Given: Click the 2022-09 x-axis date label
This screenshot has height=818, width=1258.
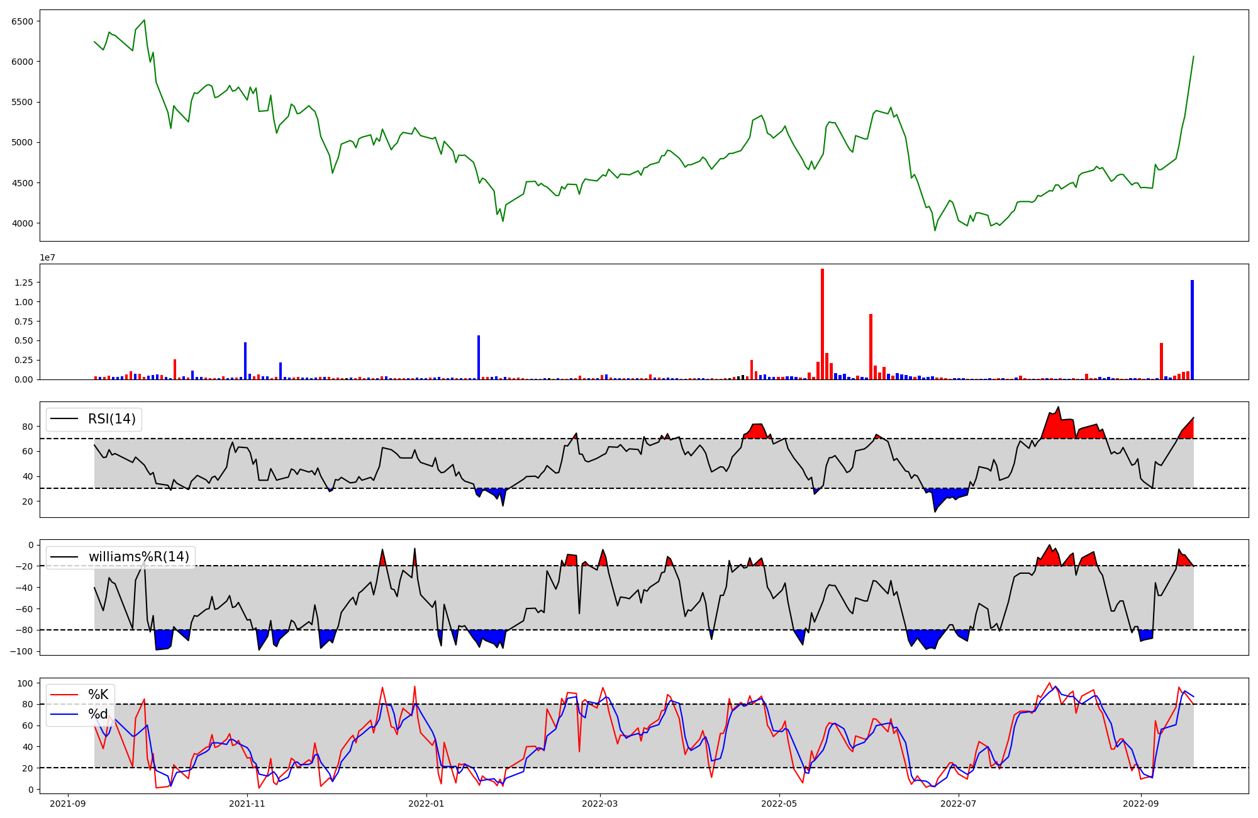Looking at the screenshot, I should click(1140, 804).
